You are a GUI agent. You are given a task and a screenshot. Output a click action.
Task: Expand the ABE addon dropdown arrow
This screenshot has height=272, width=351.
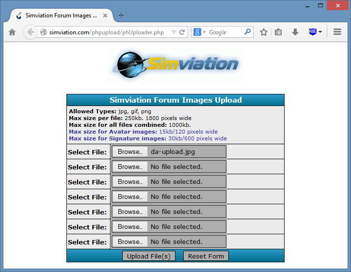[320, 32]
